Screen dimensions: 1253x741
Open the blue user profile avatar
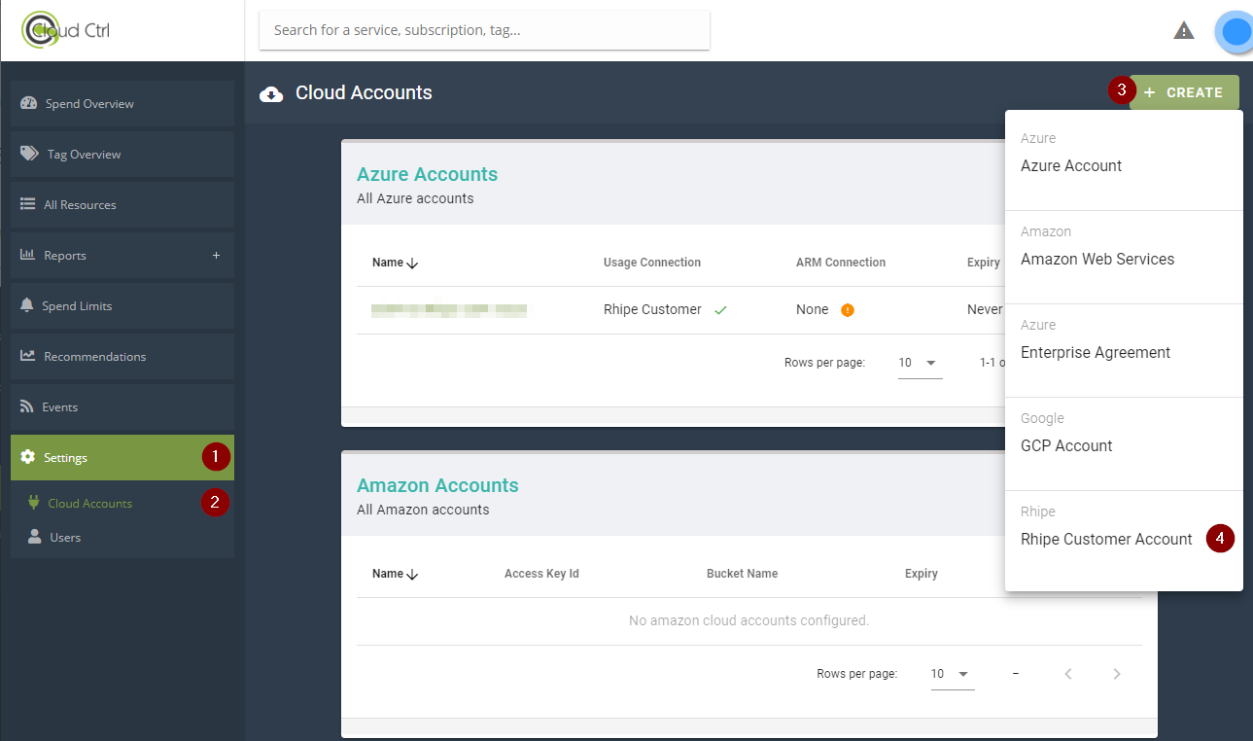point(1235,31)
